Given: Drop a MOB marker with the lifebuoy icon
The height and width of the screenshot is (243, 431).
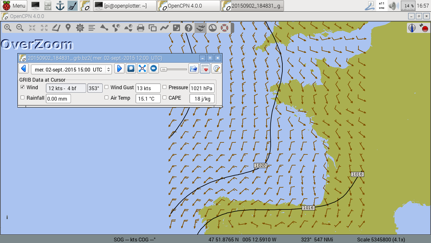Looking at the screenshot, I should pyautogui.click(x=224, y=28).
